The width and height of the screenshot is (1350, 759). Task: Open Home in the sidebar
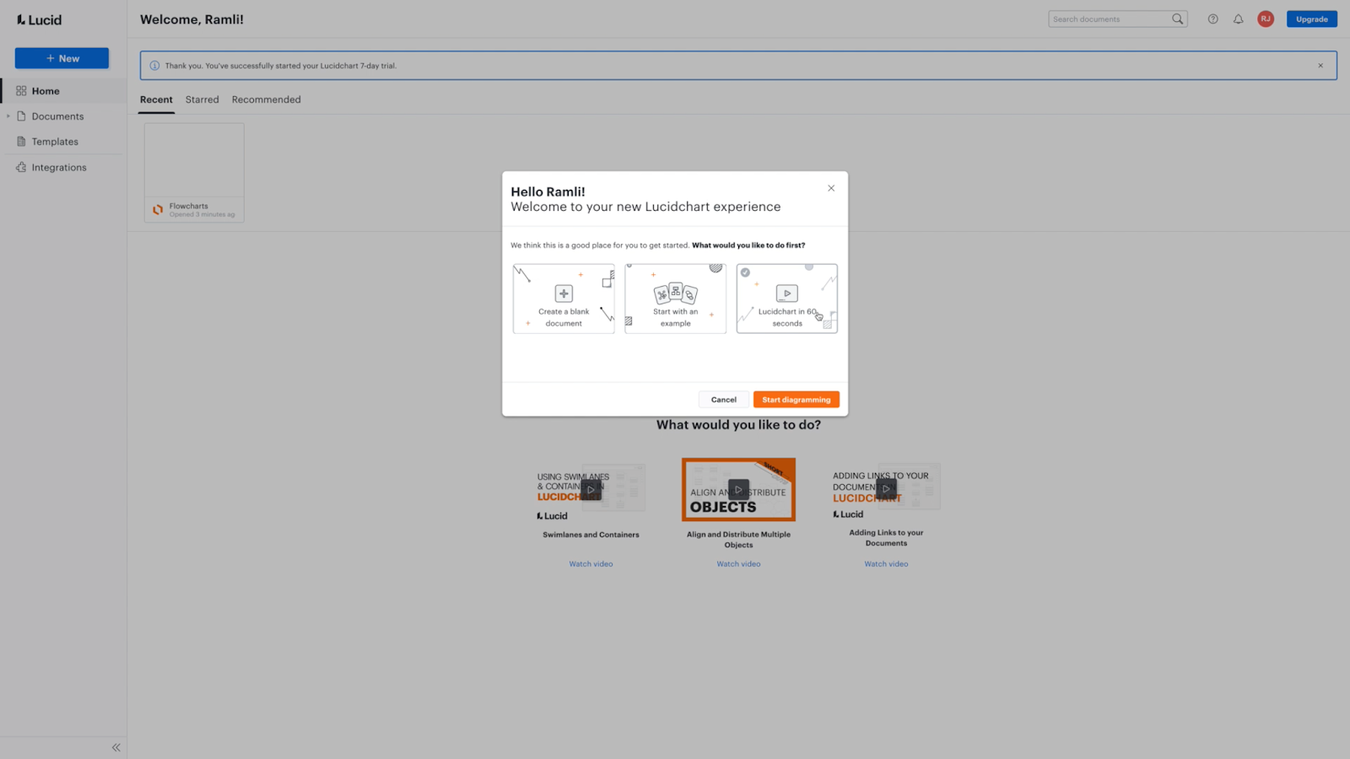pos(63,91)
